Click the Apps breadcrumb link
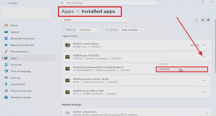 68,11
